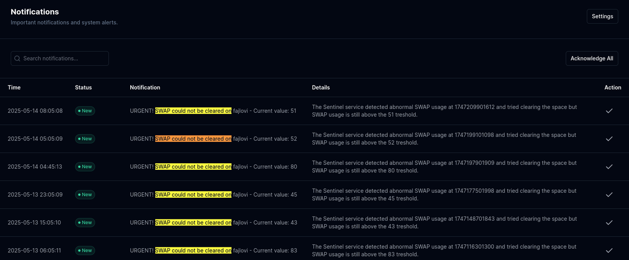629x260 pixels.
Task: Acknowledge the 06:05:11 notification checkmark
Action: [609, 251]
